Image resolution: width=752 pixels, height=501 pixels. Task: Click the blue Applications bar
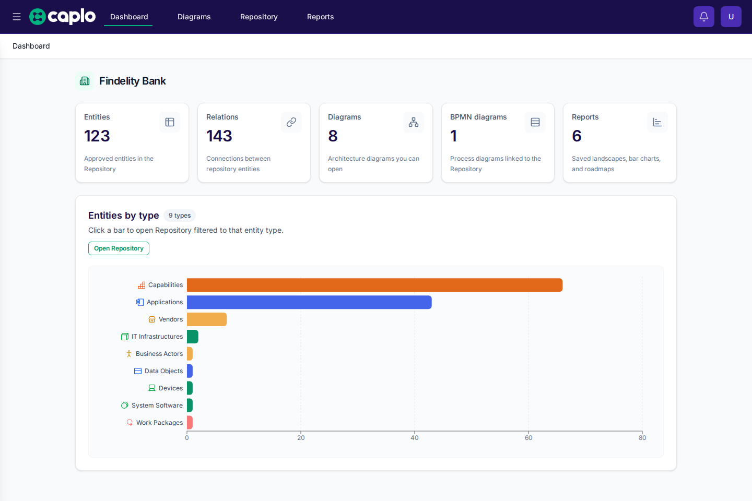309,302
